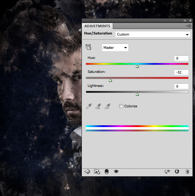The width and height of the screenshot is (195, 196).
Task: Open the Custom preset dropdown
Action: click(153, 34)
